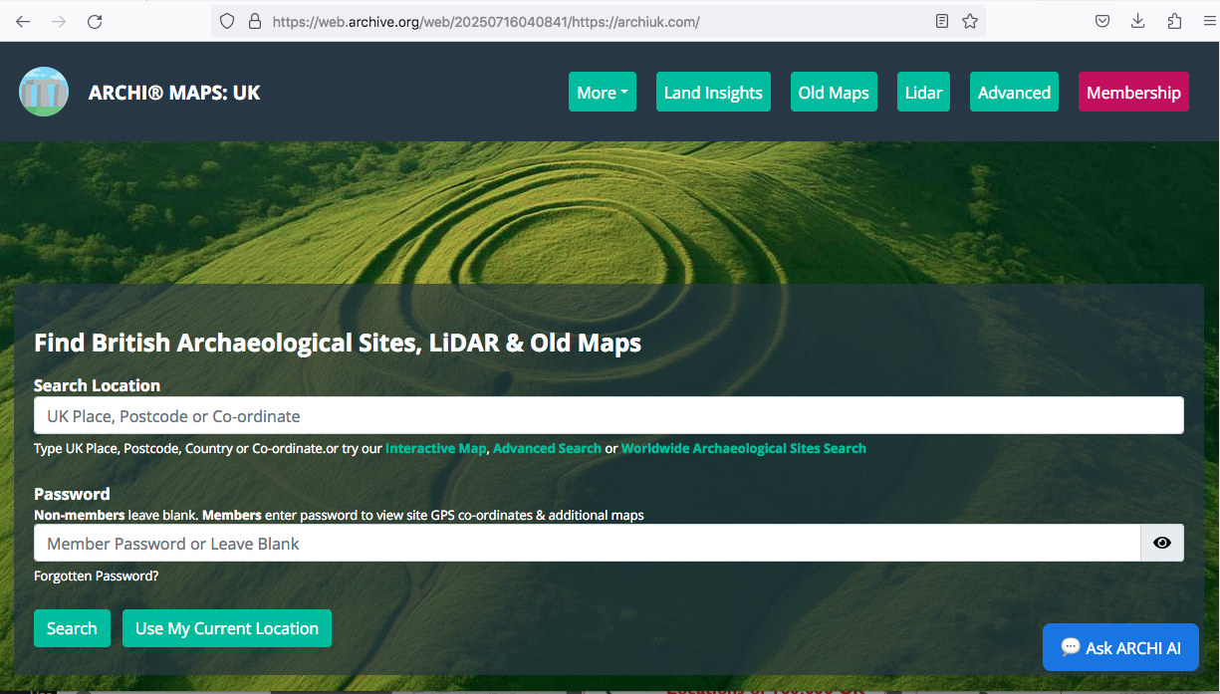This screenshot has width=1220, height=694.
Task: Open the Firefox hamburger menu
Action: click(1208, 21)
